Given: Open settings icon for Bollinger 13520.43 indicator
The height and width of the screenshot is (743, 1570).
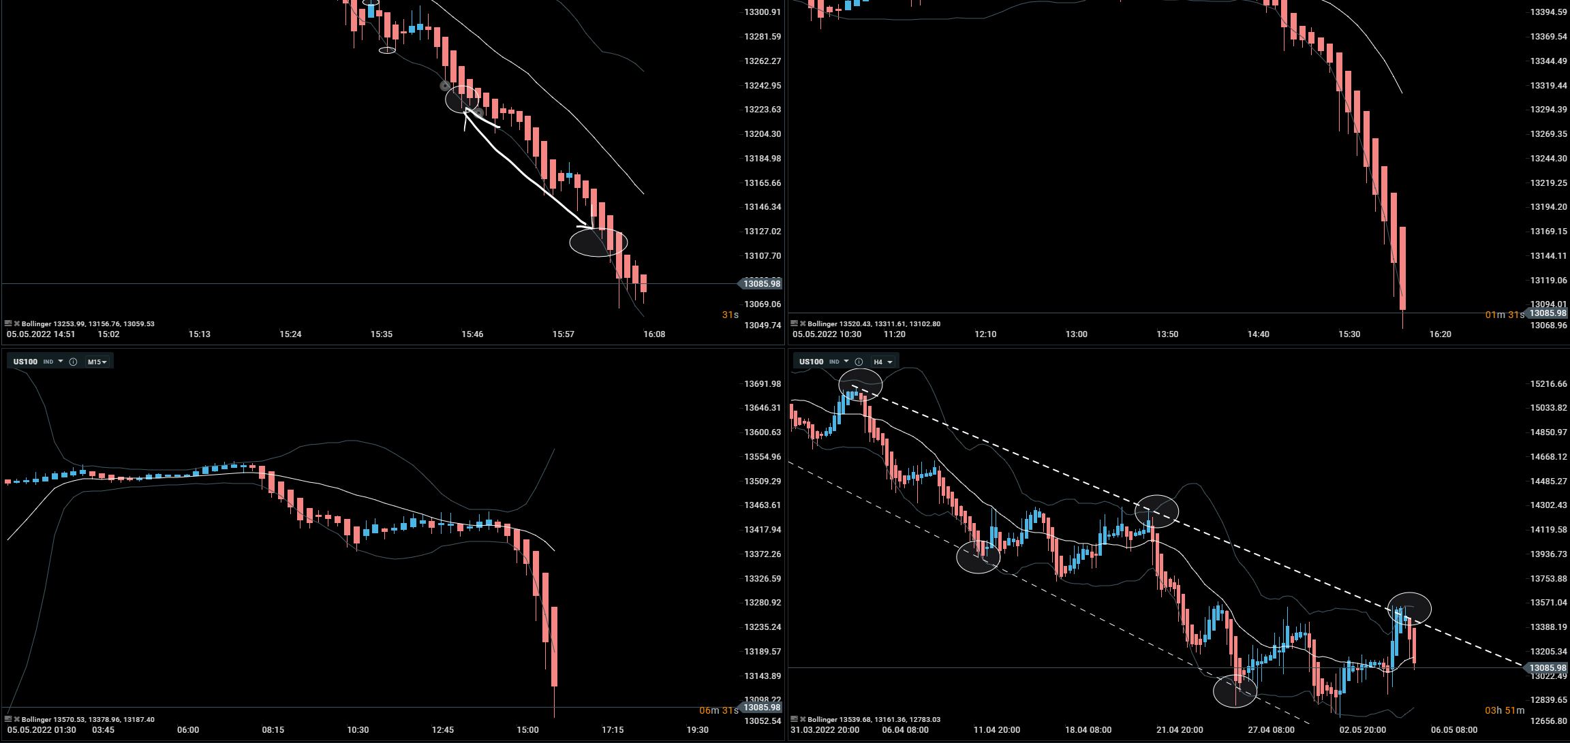Looking at the screenshot, I should (x=794, y=323).
